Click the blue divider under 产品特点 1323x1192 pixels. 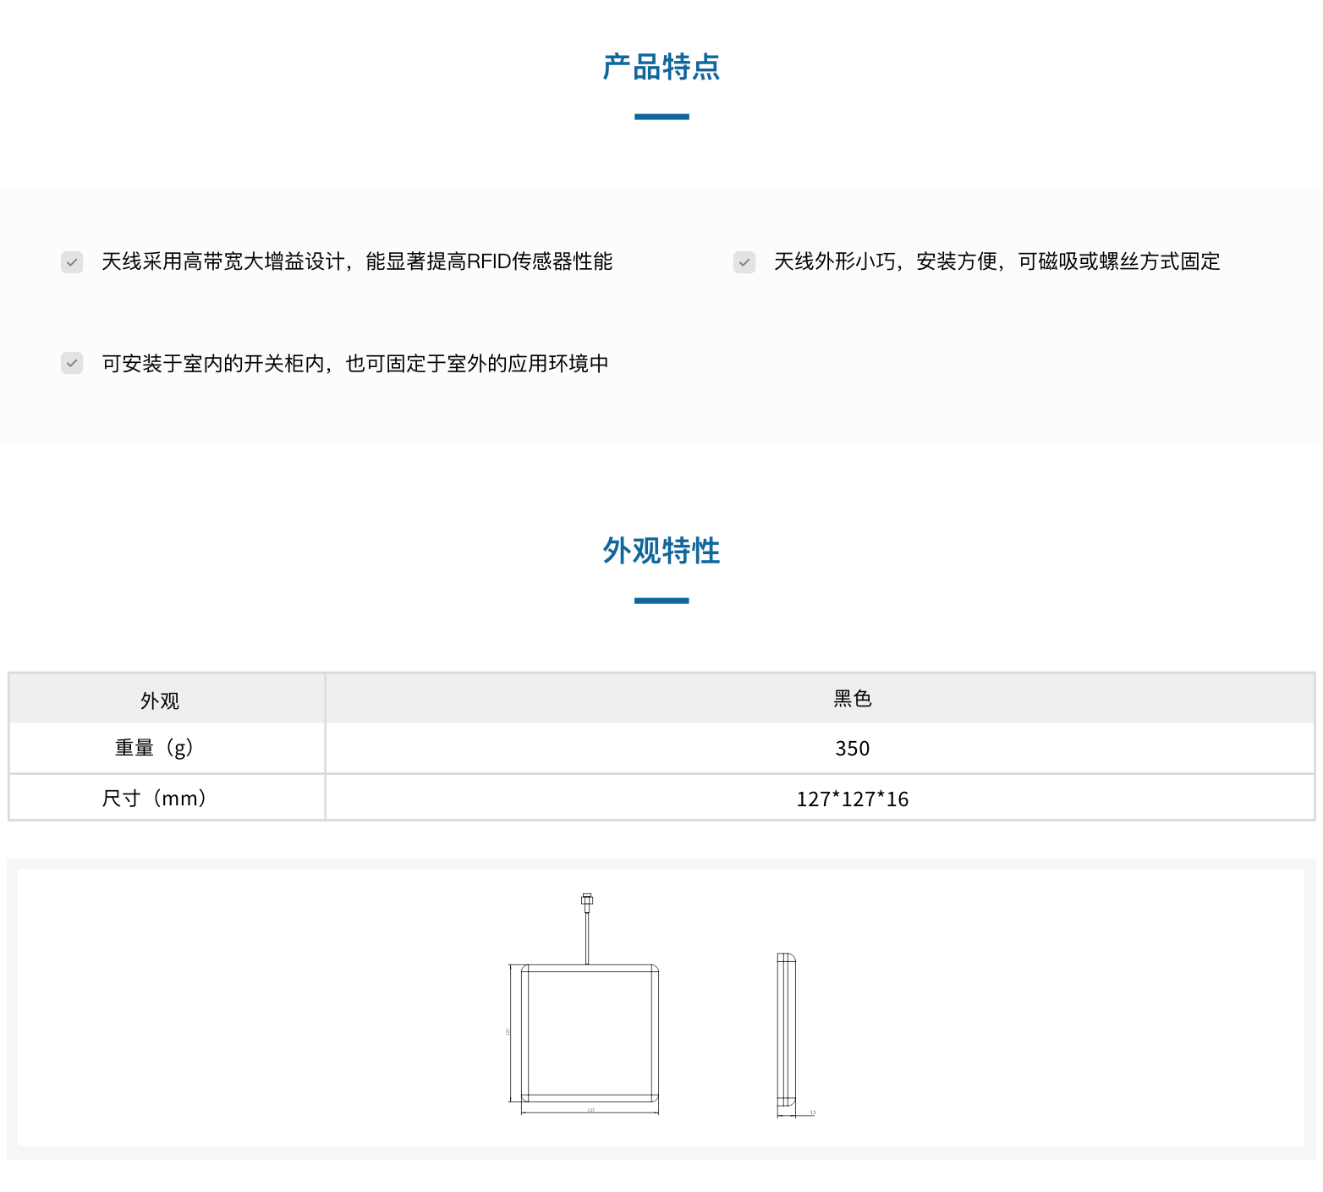coord(661,115)
